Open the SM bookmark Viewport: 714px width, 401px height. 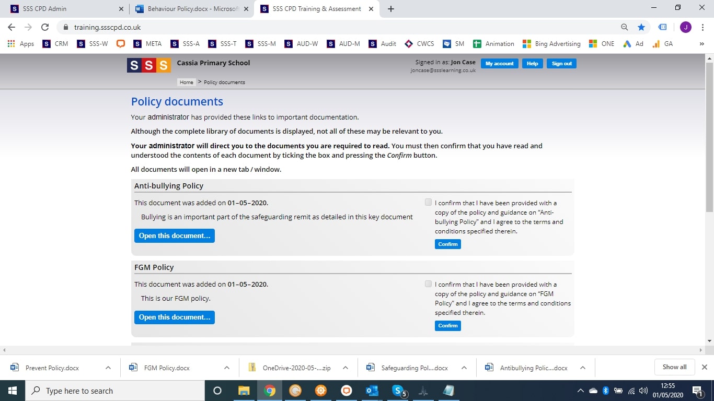[x=454, y=44]
